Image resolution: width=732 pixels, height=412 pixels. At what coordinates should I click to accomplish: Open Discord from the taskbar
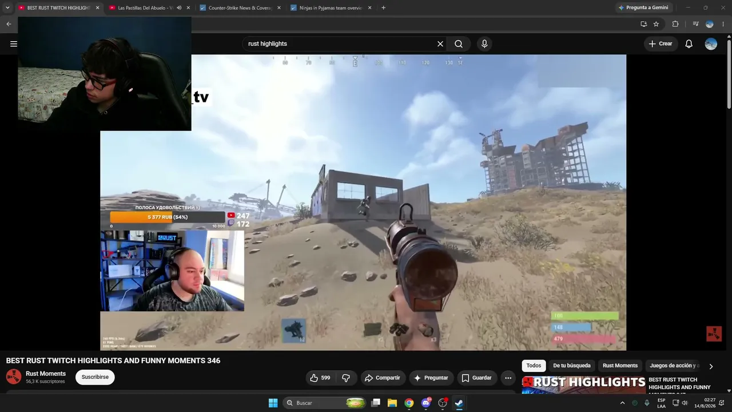point(425,403)
